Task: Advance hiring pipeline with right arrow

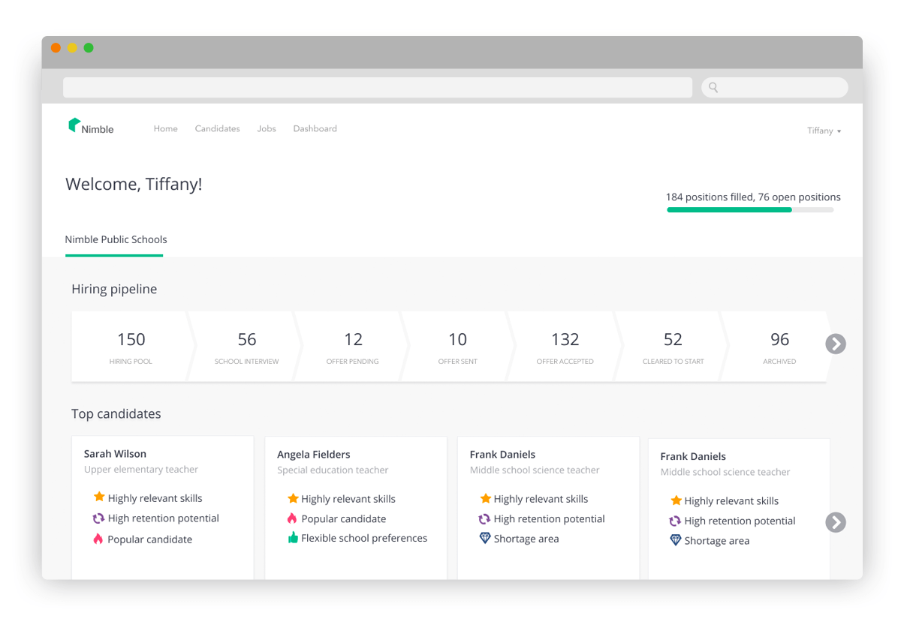Action: tap(836, 344)
